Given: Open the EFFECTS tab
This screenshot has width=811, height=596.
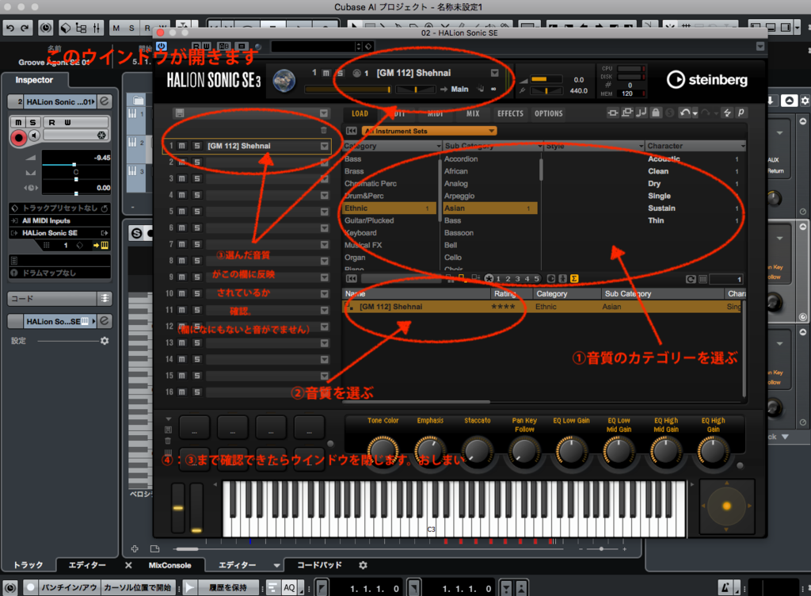Looking at the screenshot, I should click(x=510, y=113).
